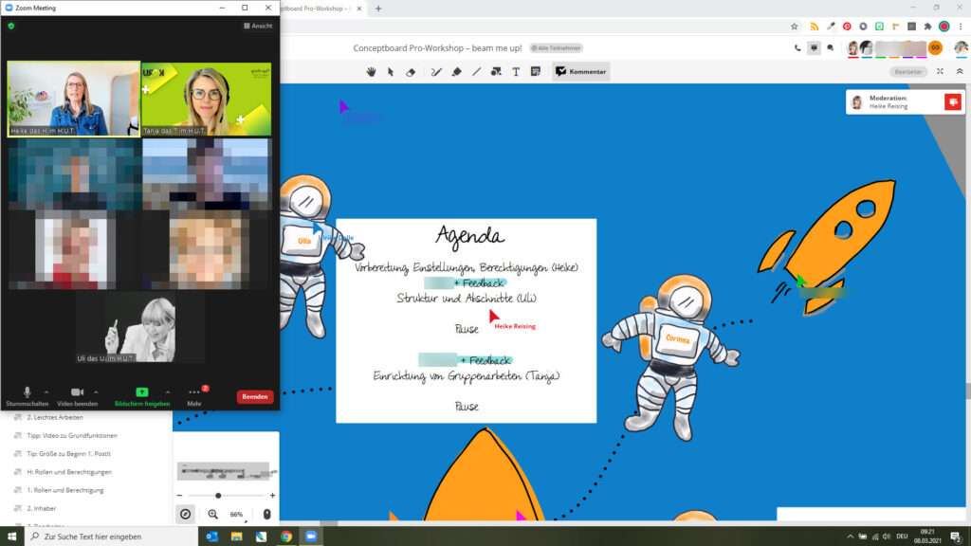Select the arrow pointer tool
The width and height of the screenshot is (971, 546).
click(391, 72)
